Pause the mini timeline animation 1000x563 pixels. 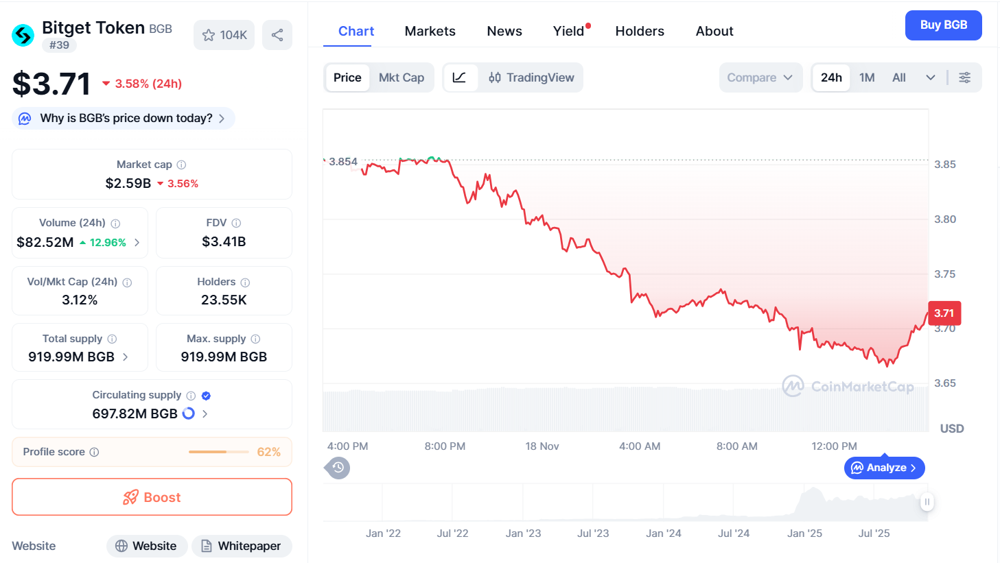(927, 502)
